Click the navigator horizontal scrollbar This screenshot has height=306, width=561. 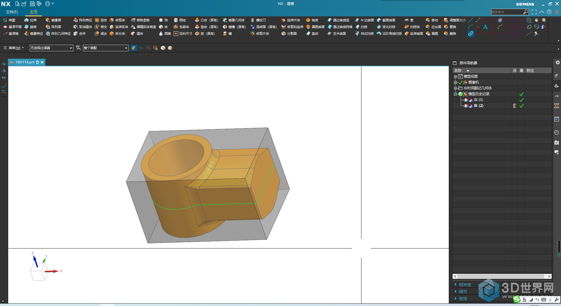[502, 276]
